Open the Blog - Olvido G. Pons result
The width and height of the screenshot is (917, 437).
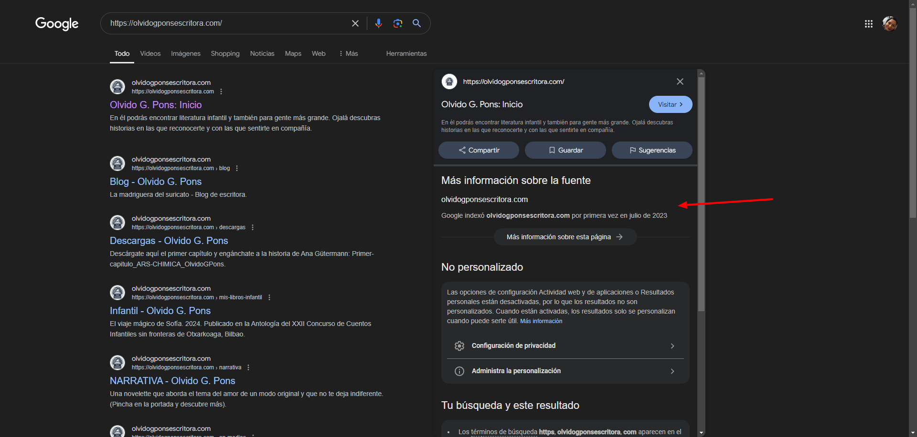[156, 182]
